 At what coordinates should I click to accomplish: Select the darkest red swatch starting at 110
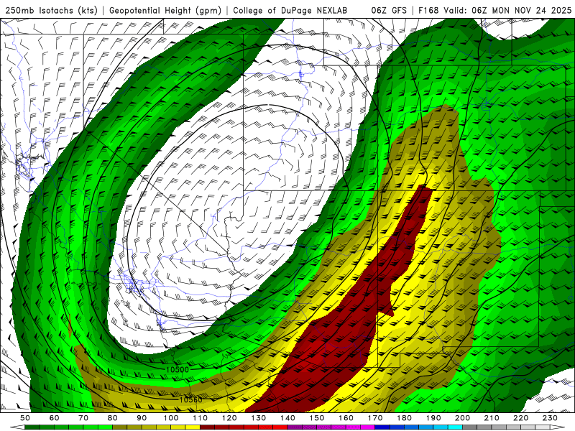(x=208, y=427)
